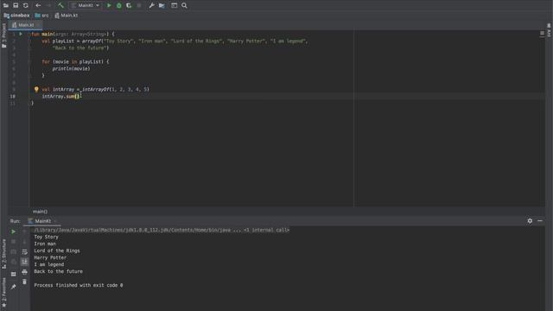Place cursor on intArray.sum() line
Viewport: 553px width, 311px height.
tap(60, 96)
